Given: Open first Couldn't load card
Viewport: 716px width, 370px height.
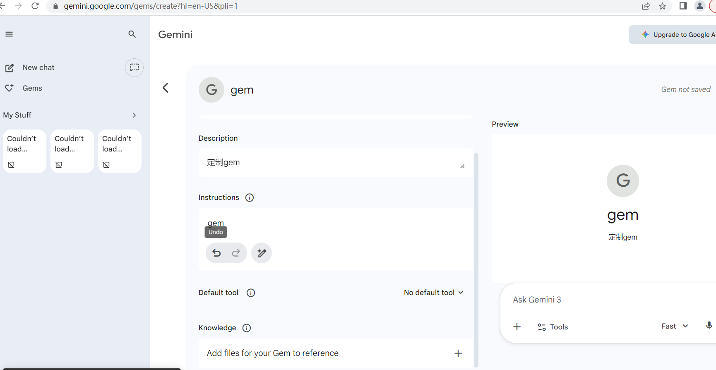Looking at the screenshot, I should [x=24, y=151].
